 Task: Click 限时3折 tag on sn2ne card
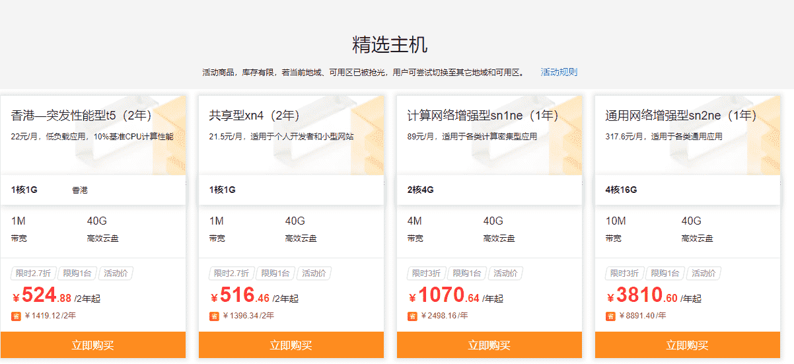[x=624, y=273]
